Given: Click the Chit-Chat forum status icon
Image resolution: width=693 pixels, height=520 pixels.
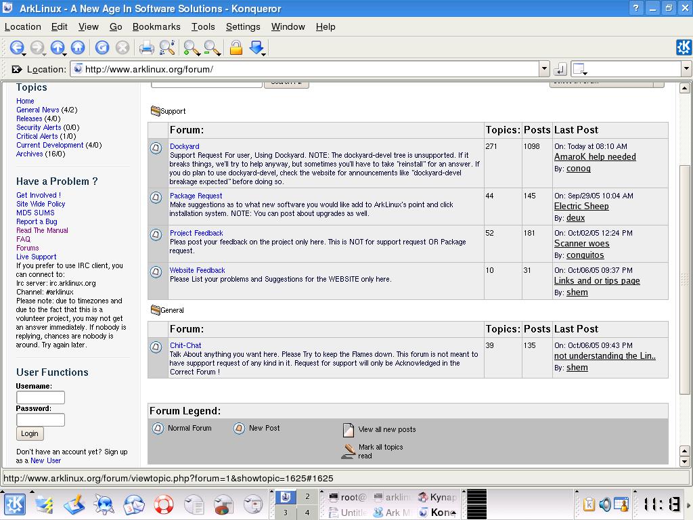Looking at the screenshot, I should tap(156, 347).
